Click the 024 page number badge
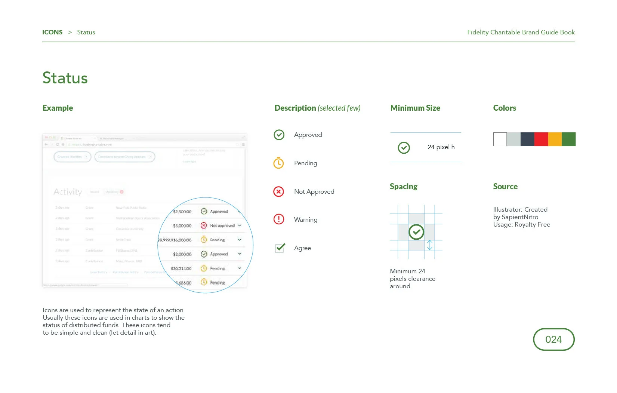The width and height of the screenshot is (617, 393). click(553, 339)
